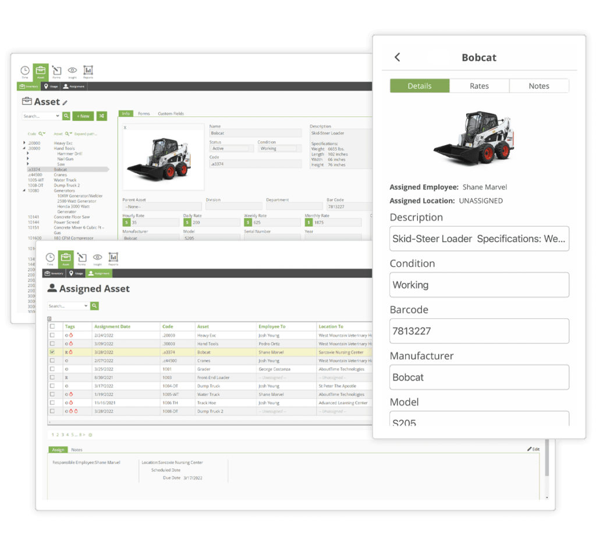The width and height of the screenshot is (596, 545).
Task: Click the edit pencil beside the Asset title
Action: [65, 102]
